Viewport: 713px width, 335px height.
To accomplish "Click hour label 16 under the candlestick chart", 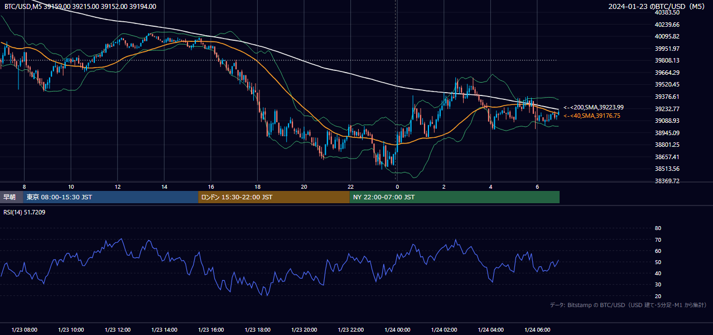I will click(x=211, y=186).
